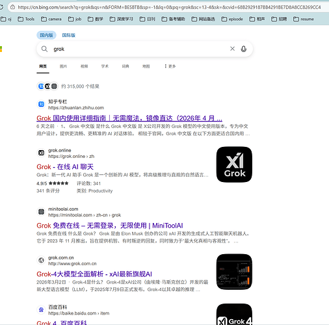Click the Zhihu favicon beside the result count

[41, 86]
